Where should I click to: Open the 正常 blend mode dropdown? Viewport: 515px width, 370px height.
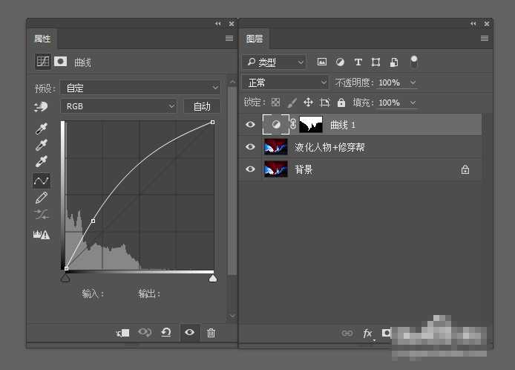pyautogui.click(x=286, y=82)
